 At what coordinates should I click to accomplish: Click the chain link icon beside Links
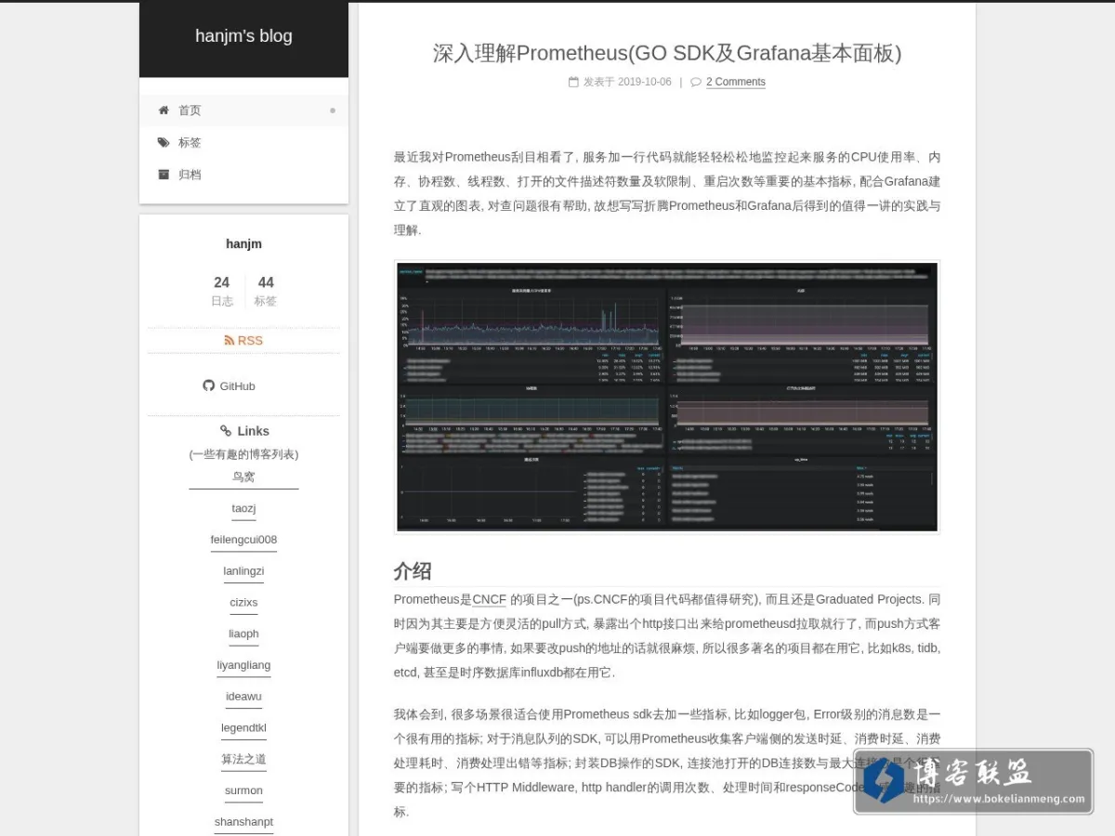click(x=226, y=431)
